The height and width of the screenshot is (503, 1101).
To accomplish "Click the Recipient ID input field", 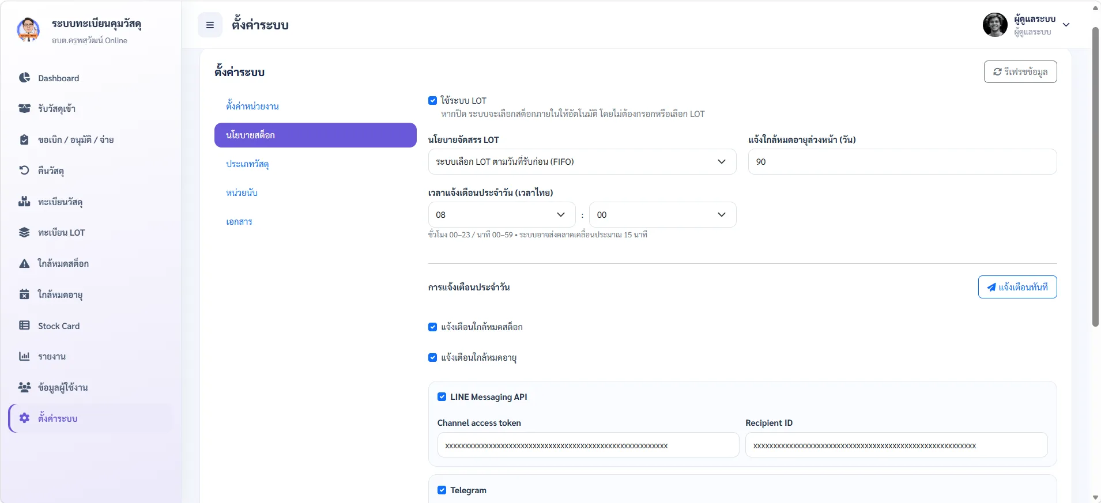I will point(896,445).
